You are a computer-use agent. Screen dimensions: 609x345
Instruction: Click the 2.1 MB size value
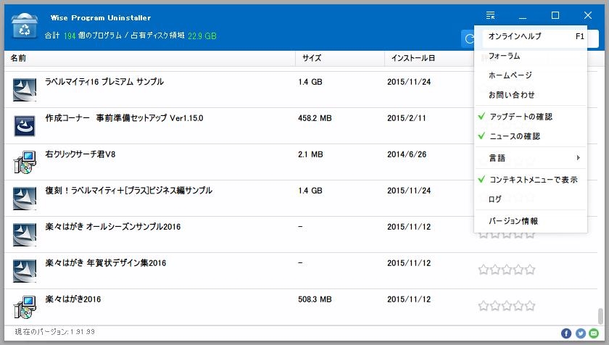point(310,154)
